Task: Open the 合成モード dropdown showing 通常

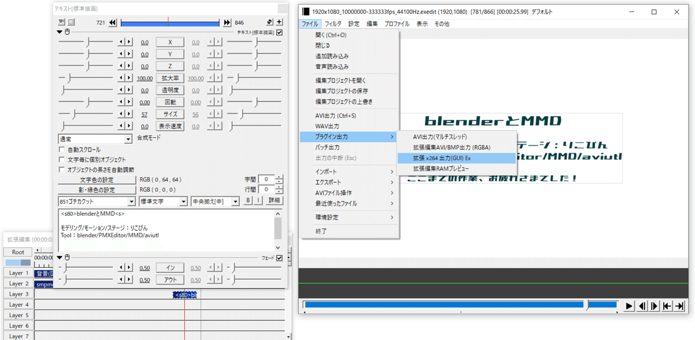Action: [96, 139]
